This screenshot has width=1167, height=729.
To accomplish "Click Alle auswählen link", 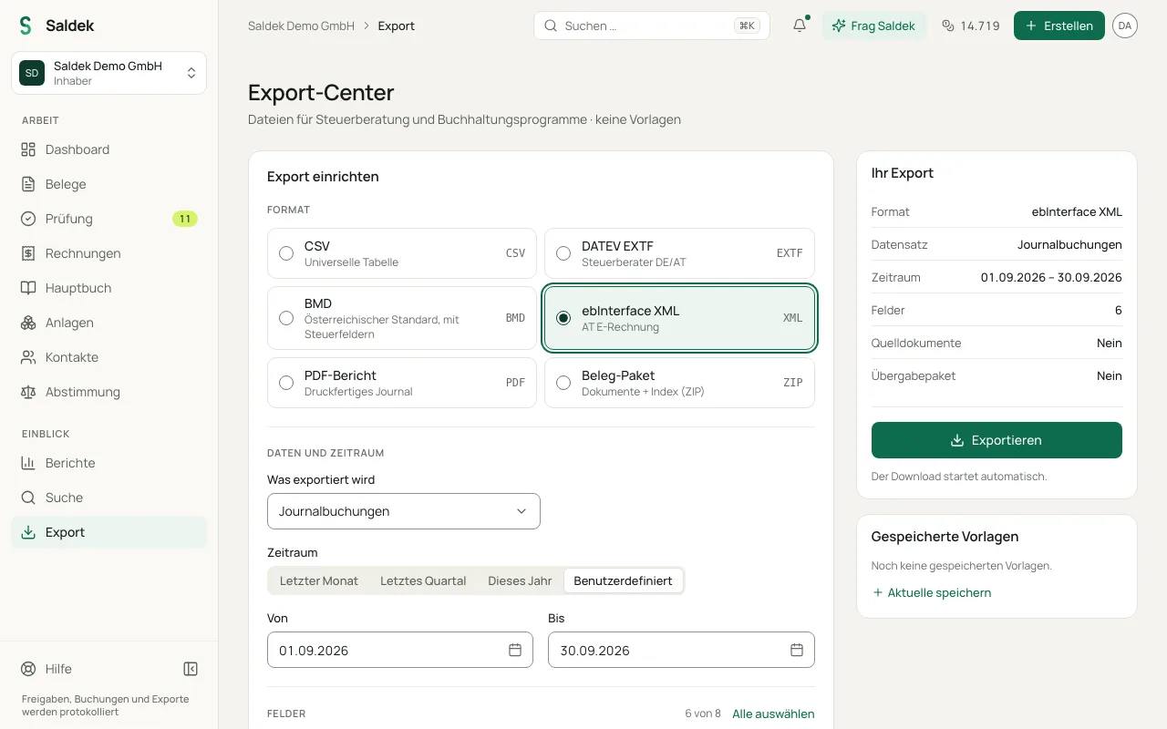I will 773,714.
